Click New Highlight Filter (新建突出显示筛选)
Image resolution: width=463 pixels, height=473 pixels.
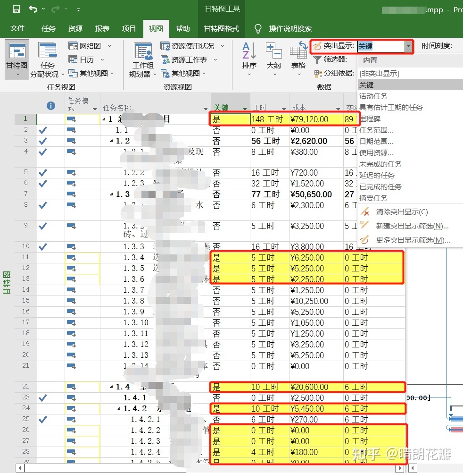pos(412,226)
